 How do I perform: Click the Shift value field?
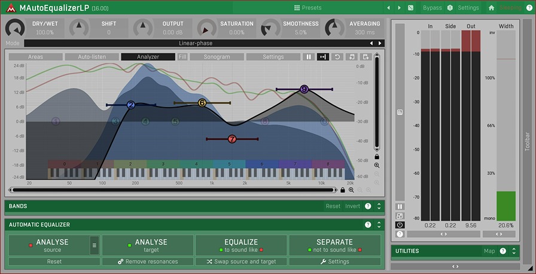click(109, 32)
